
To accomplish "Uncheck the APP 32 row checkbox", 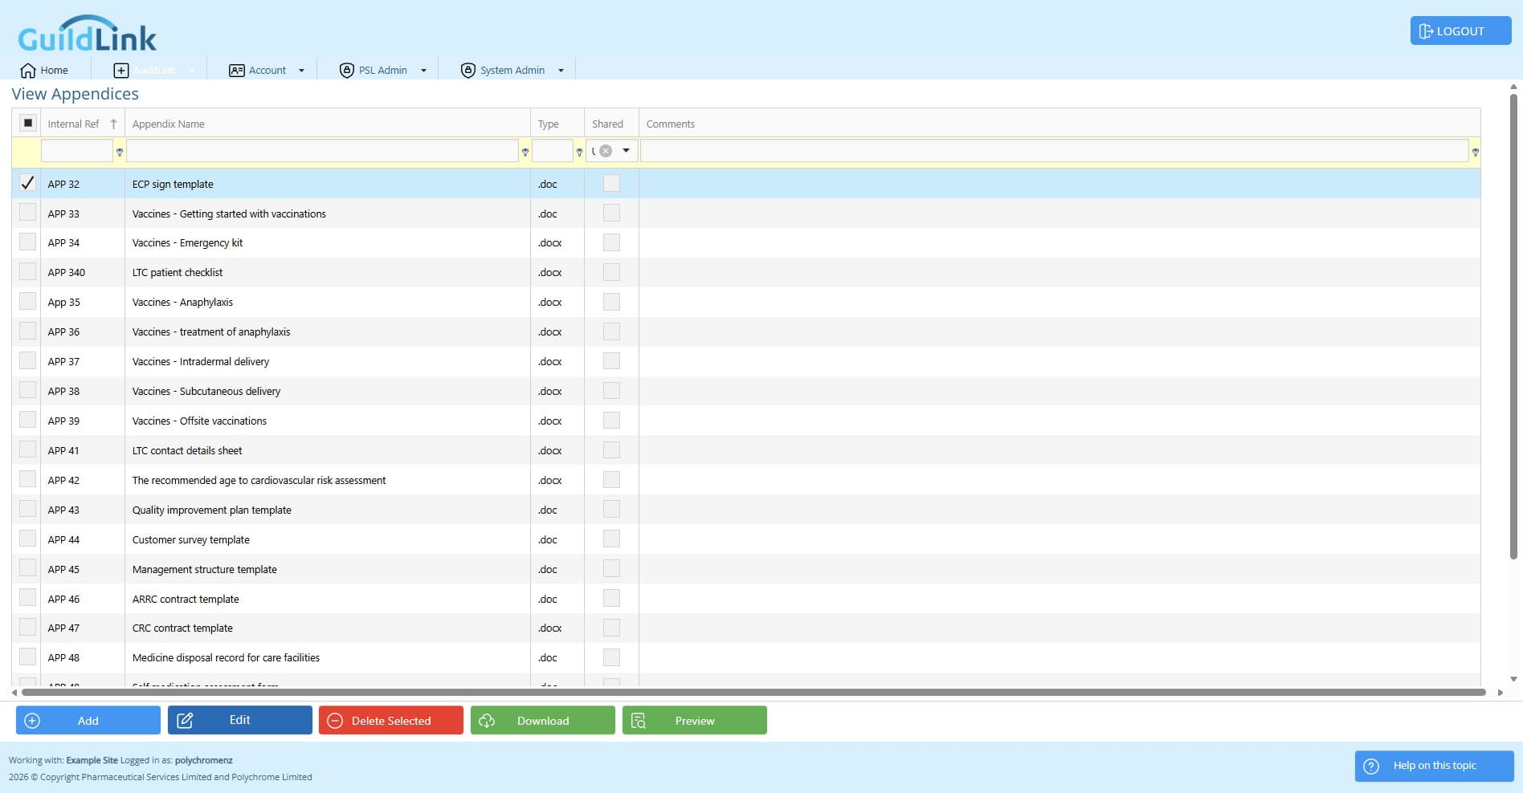I will (x=28, y=183).
